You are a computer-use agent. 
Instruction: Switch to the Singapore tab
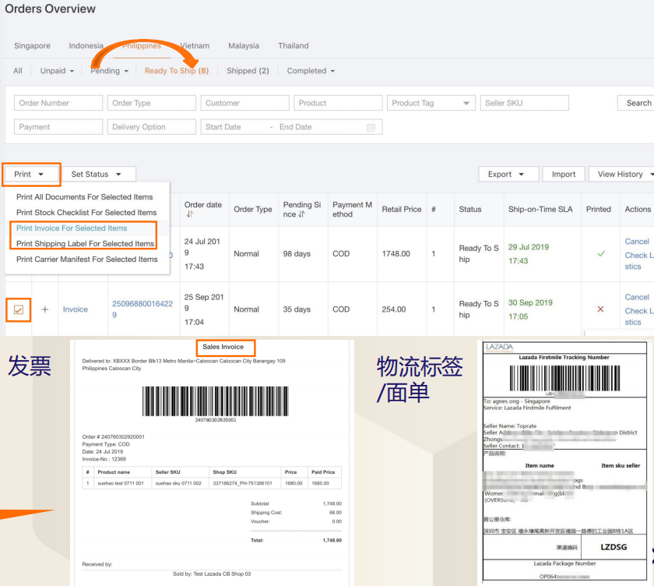click(x=32, y=46)
